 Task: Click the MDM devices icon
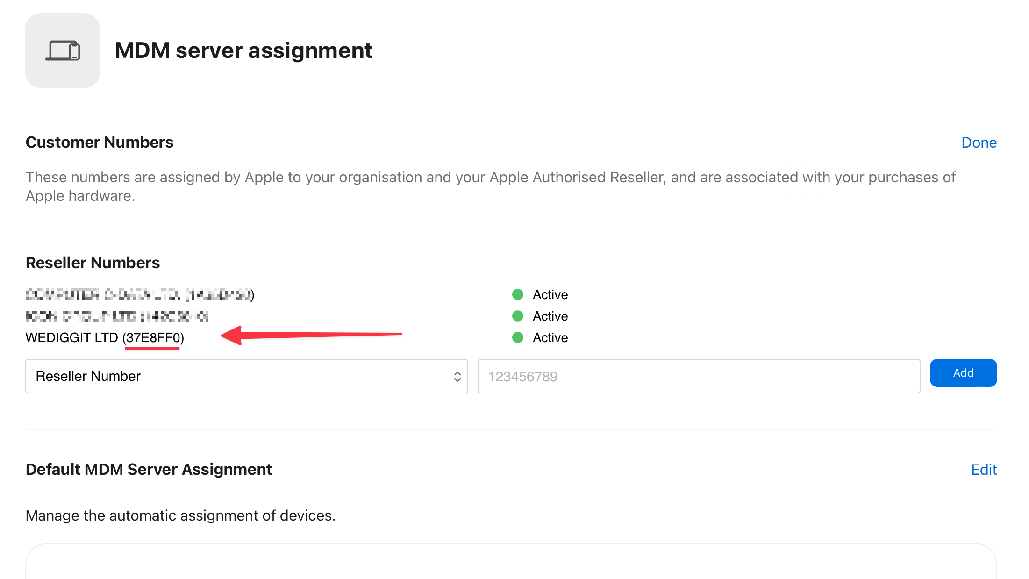click(63, 50)
